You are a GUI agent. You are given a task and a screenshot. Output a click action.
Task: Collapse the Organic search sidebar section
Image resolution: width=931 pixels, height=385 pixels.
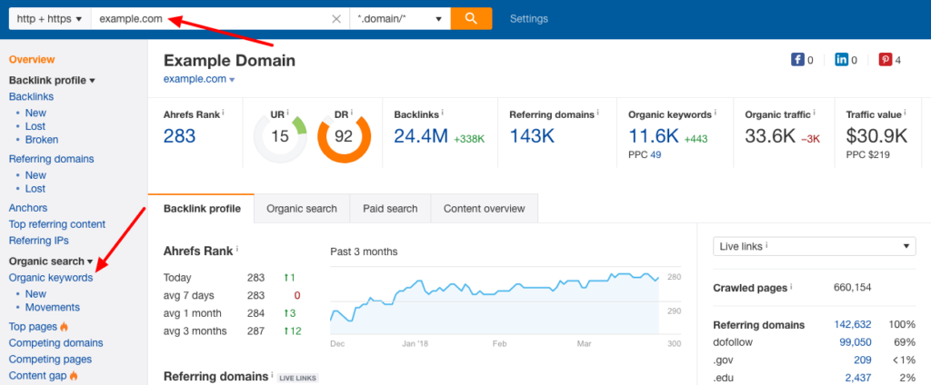(51, 261)
